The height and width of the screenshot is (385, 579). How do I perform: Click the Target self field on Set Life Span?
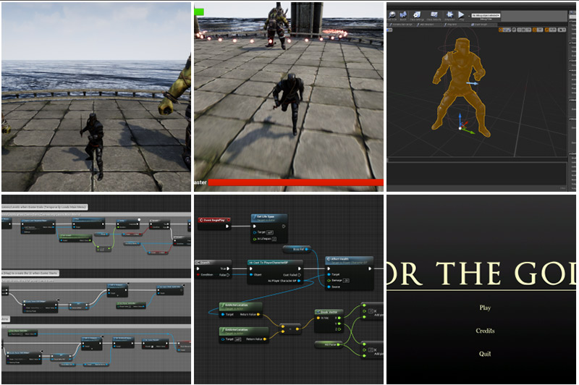point(270,232)
